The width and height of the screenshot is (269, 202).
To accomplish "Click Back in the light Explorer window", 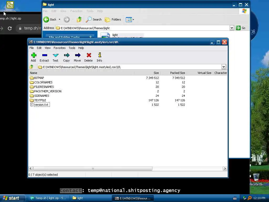I will coord(50,19).
